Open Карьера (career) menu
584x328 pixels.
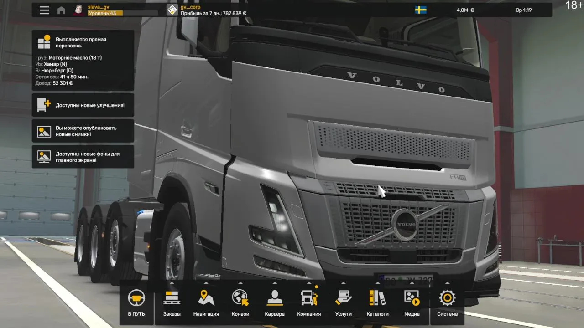[275, 303]
